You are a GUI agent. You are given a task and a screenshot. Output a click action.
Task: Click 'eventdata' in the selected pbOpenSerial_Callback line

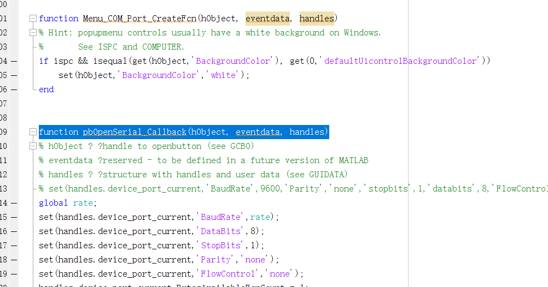point(258,132)
